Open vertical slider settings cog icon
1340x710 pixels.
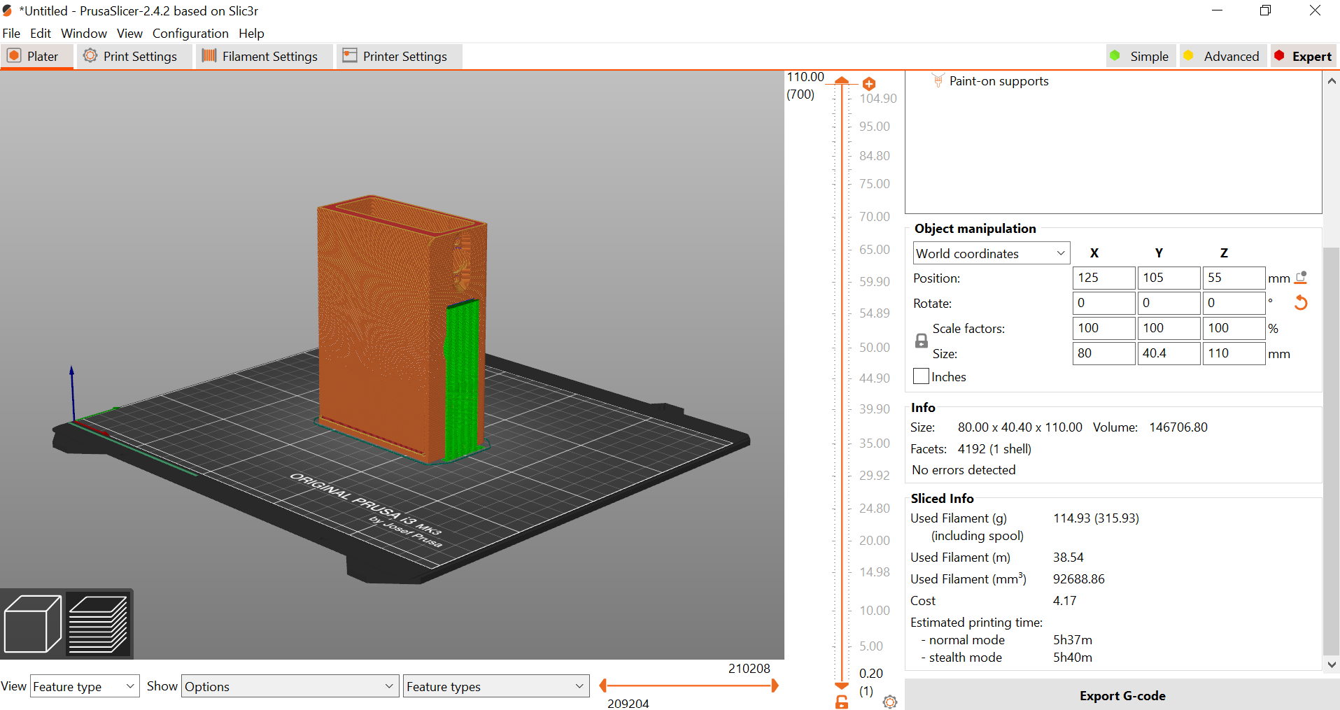tap(889, 702)
